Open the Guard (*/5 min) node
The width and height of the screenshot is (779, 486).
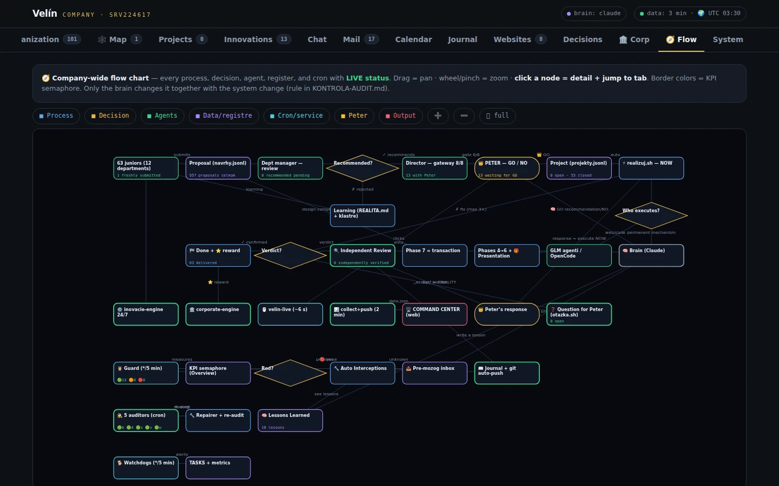pyautogui.click(x=146, y=373)
